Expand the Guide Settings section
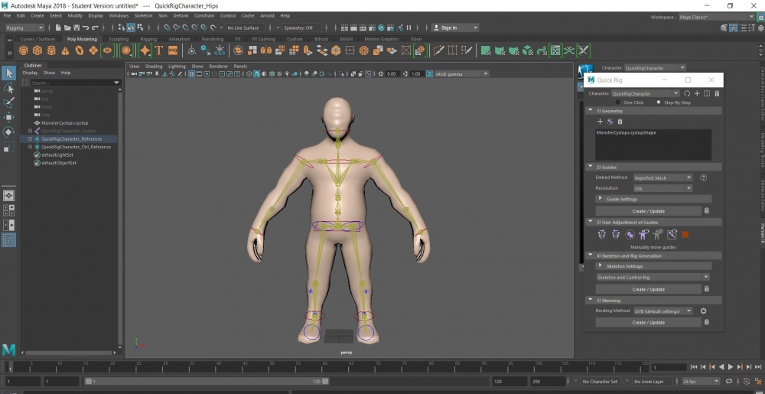 tap(621, 199)
